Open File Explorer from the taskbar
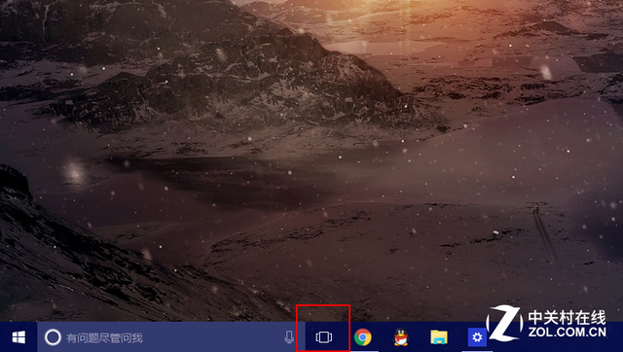 439,337
